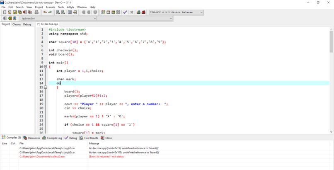Select the Compiler (3) bottom tab
Viewport: 334px width, 170px height.
pyautogui.click(x=11, y=138)
